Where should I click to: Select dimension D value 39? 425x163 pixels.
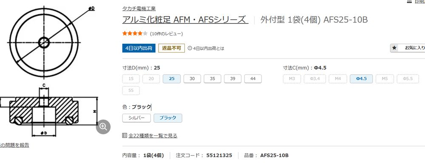click(x=232, y=79)
